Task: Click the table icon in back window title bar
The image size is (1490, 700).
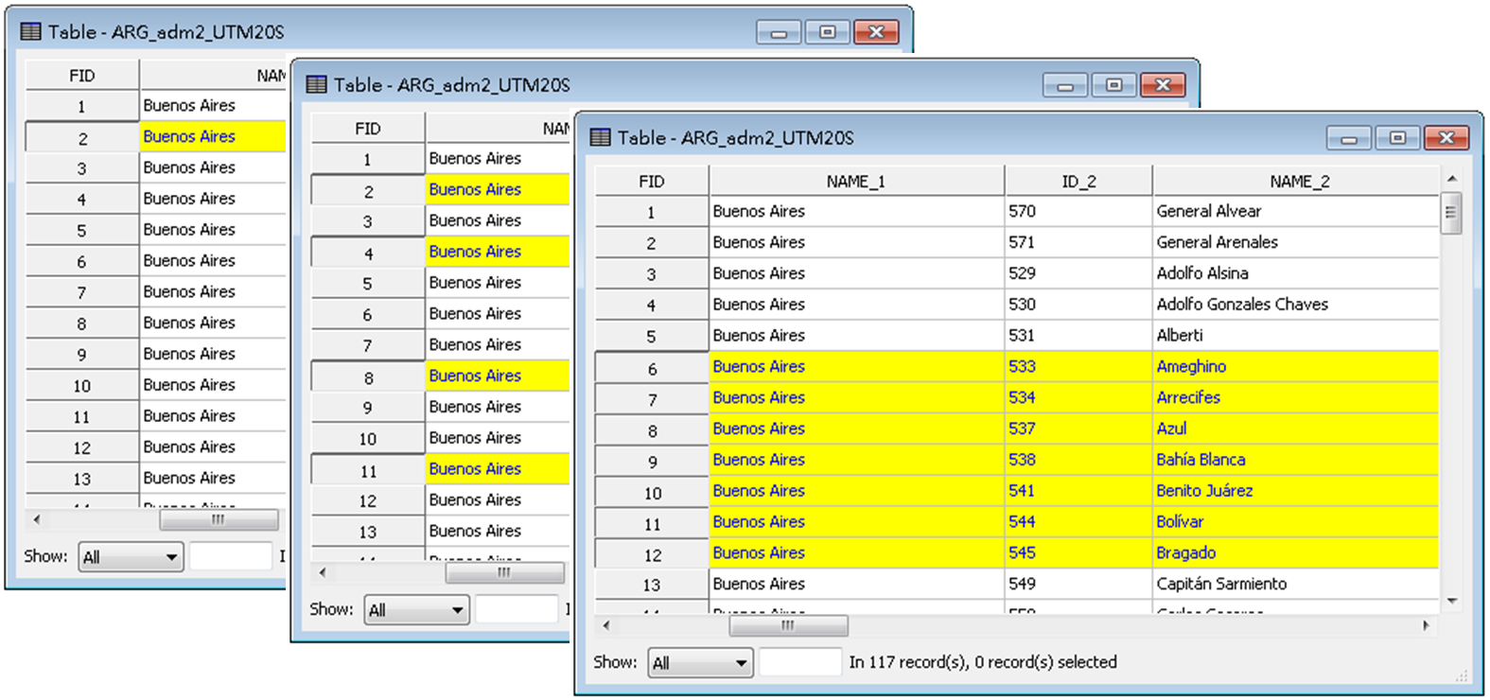Action: [30, 32]
